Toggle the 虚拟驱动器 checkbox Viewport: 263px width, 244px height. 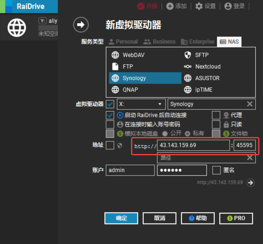[110, 104]
